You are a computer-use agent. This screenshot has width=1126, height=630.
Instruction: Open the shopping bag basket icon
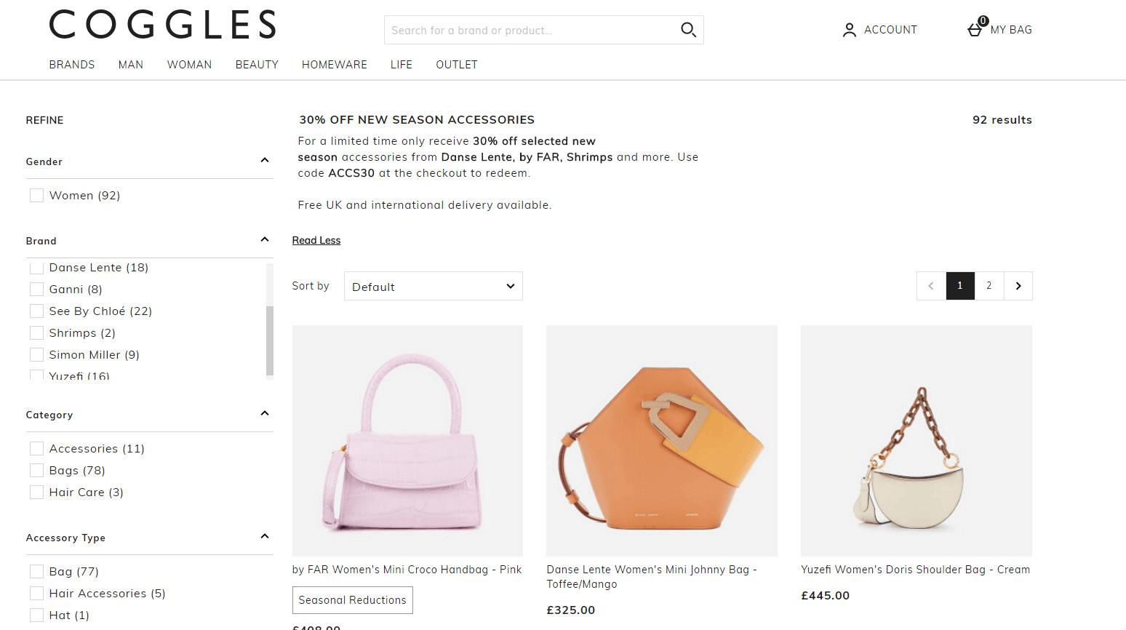click(x=975, y=28)
